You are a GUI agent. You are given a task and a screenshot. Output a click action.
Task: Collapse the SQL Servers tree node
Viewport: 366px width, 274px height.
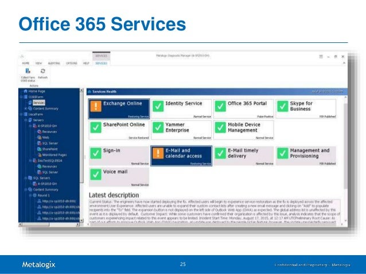[x=26, y=178]
